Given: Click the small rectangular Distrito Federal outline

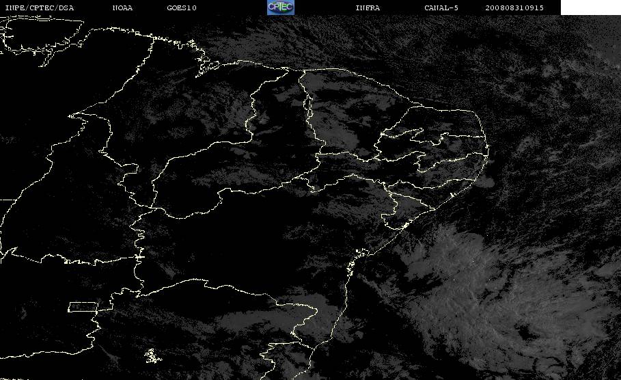Looking at the screenshot, I should 83,307.
